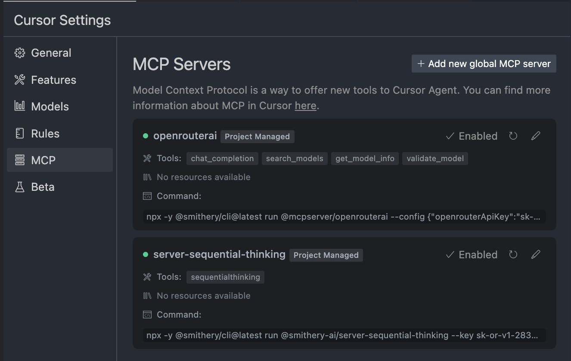The height and width of the screenshot is (361, 571).
Task: Refresh the server-sequential-thinking server
Action: click(513, 255)
